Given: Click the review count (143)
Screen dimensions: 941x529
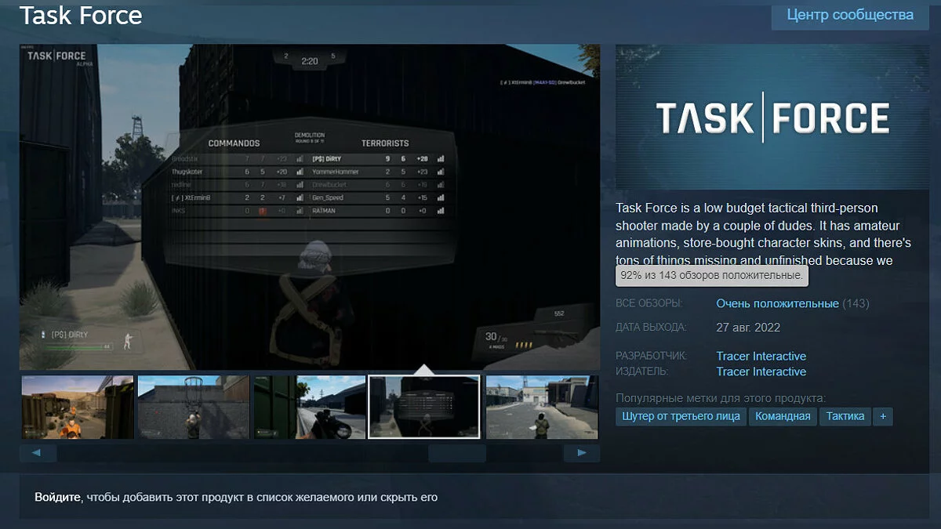Looking at the screenshot, I should pos(856,303).
